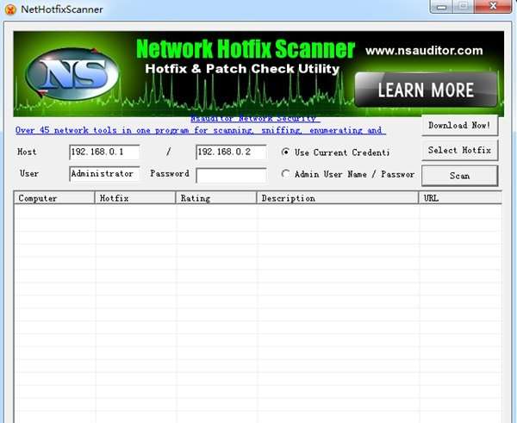The height and width of the screenshot is (423, 517).
Task: Close the NetHotfixScanner window
Action: click(493, 6)
